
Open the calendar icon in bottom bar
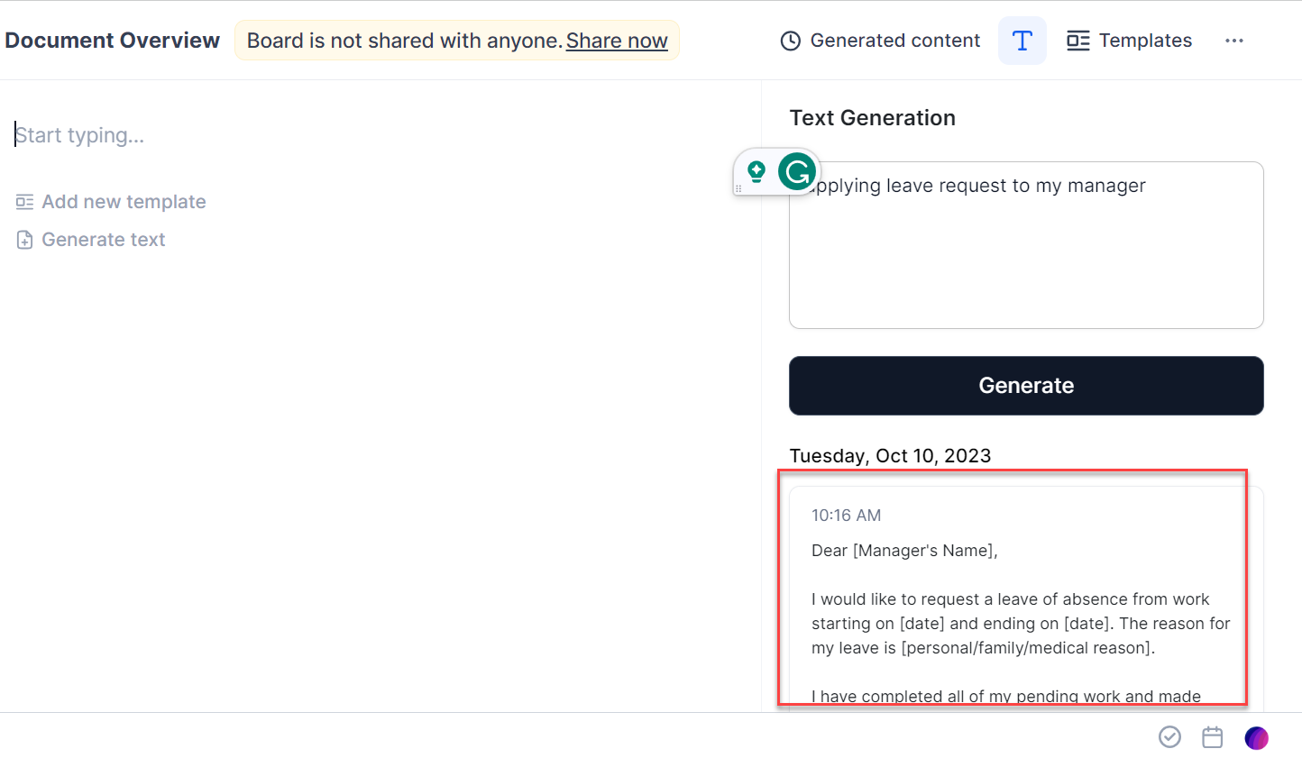click(x=1213, y=737)
